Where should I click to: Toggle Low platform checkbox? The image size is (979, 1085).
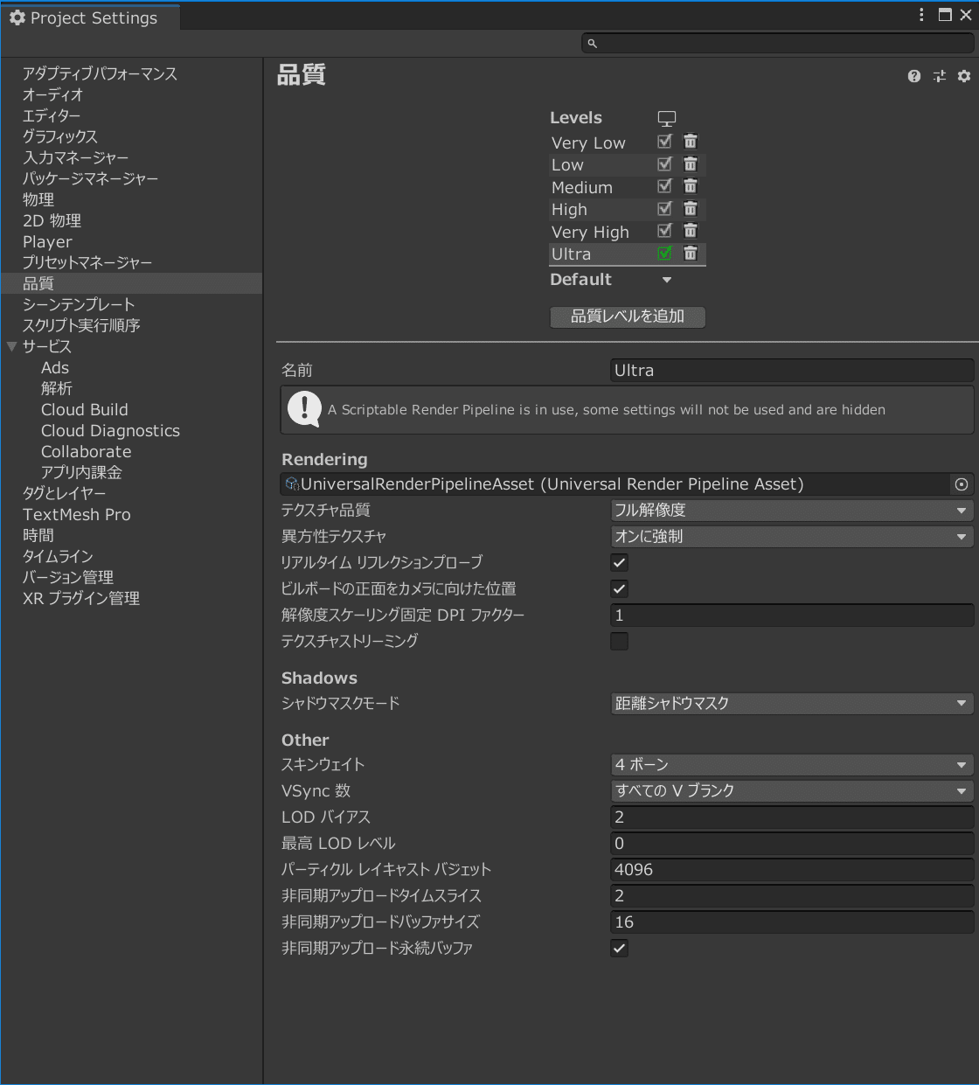pos(665,164)
